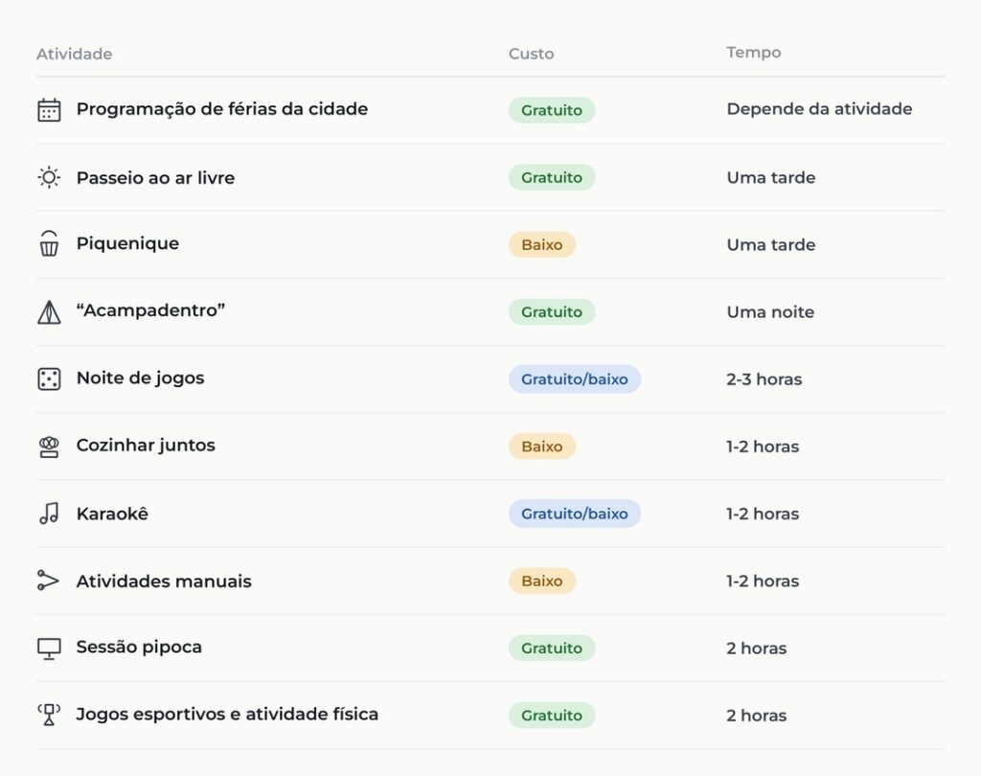Select the sun icon for Passeio ao ar livre
The height and width of the screenshot is (776, 981).
point(49,178)
